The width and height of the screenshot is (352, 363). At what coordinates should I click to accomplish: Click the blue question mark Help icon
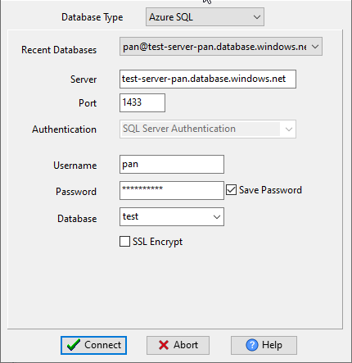click(251, 345)
